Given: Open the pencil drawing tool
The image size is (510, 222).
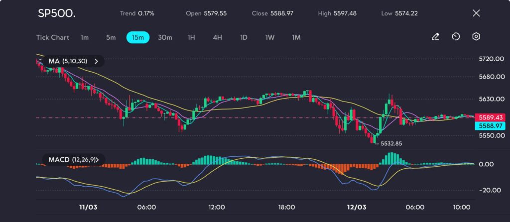Looking at the screenshot, I should [x=435, y=37].
